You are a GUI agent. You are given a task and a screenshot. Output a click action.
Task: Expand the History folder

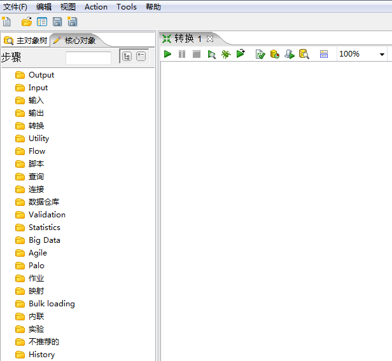point(35,354)
